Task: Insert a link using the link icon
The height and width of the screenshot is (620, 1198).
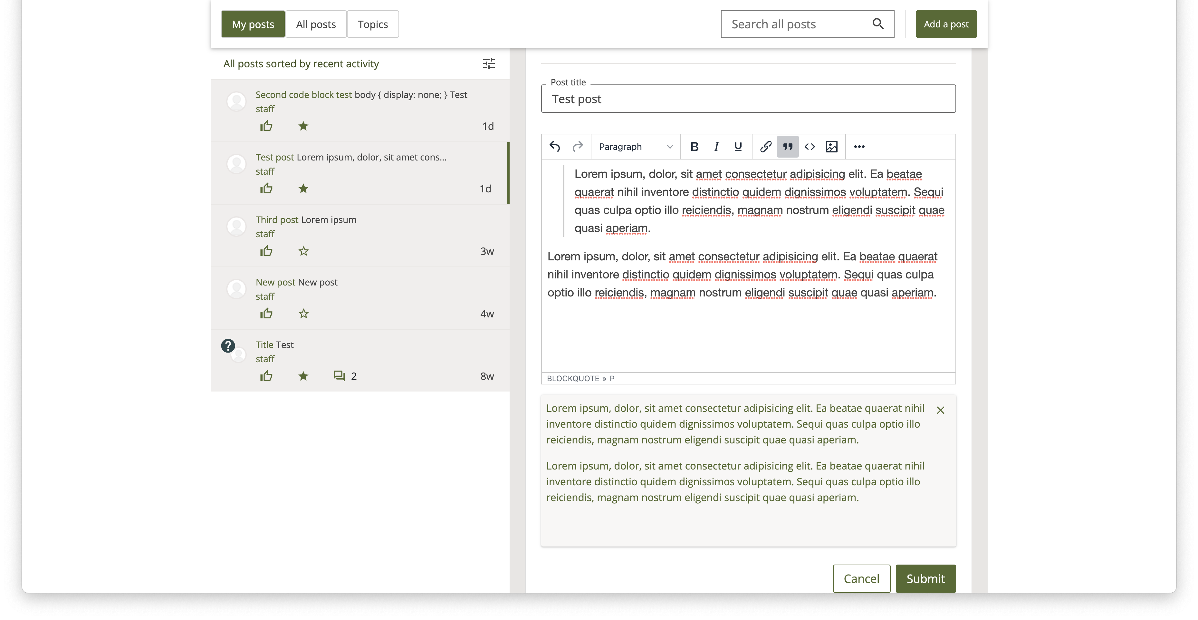Action: click(764, 147)
